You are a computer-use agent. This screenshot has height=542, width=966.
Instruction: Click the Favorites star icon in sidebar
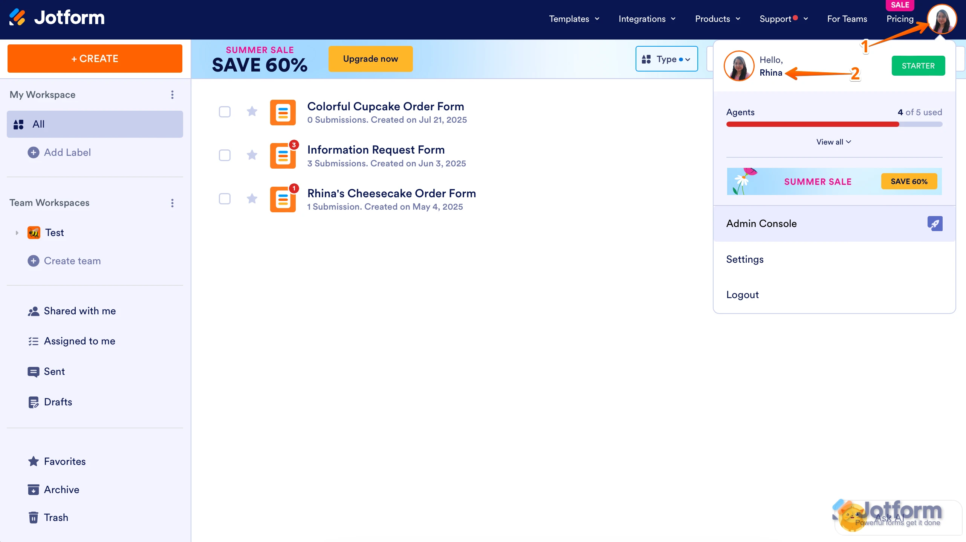(34, 461)
